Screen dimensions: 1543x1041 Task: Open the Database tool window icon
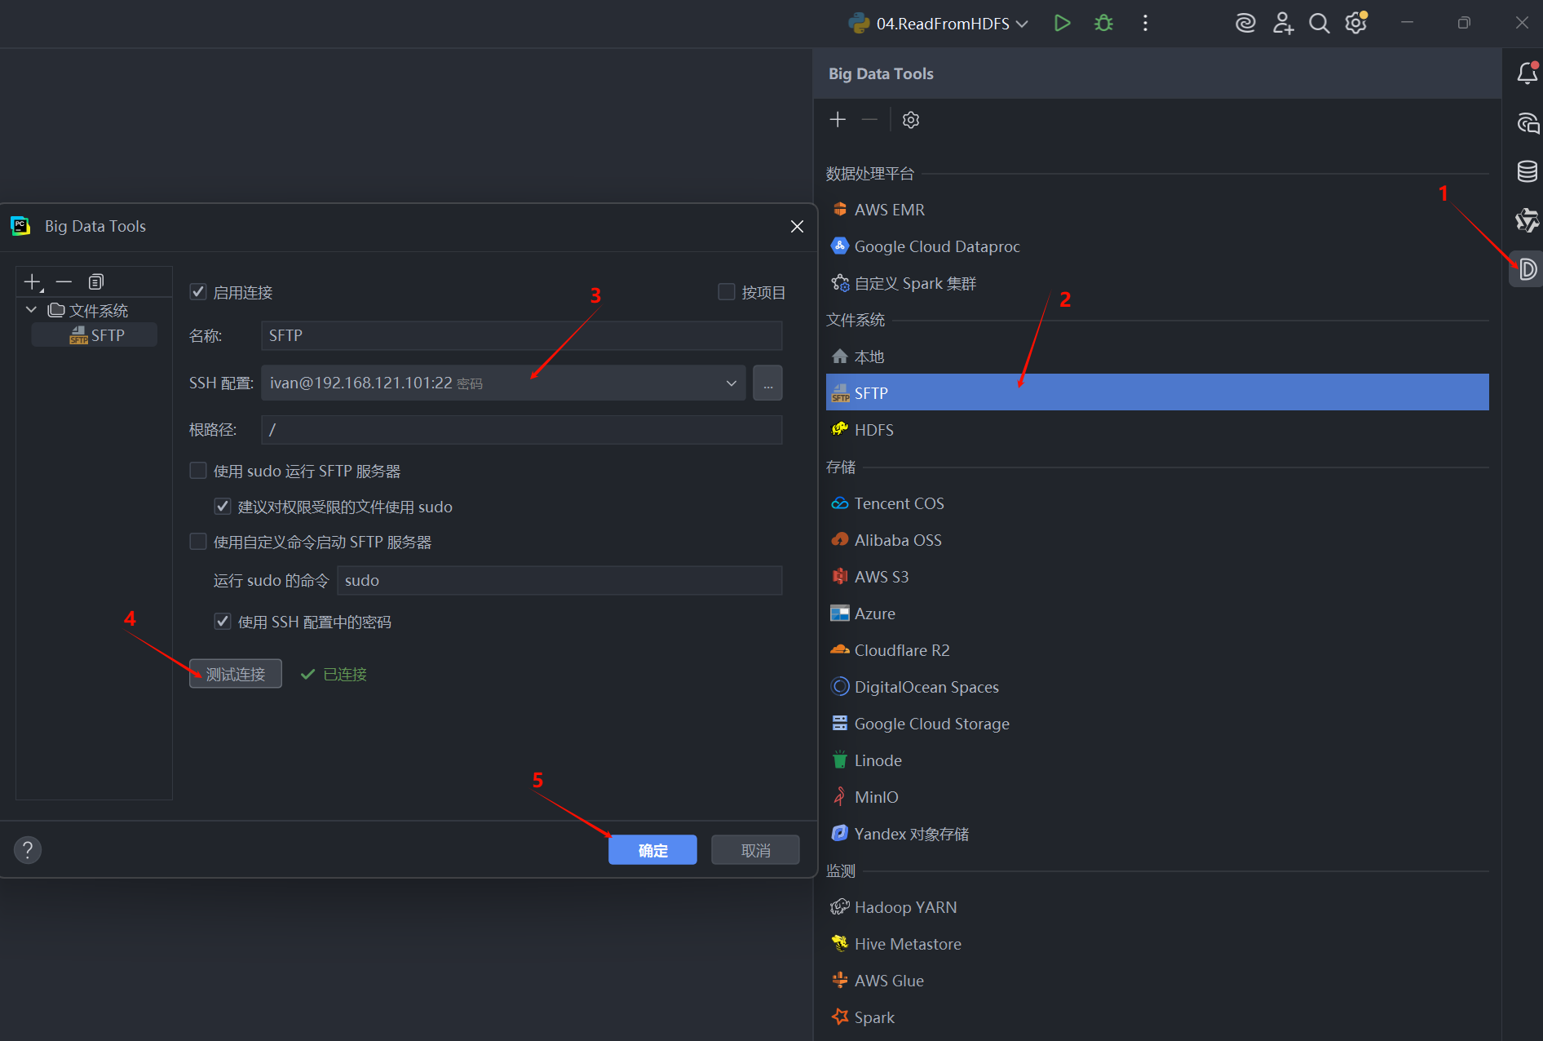[x=1527, y=171]
